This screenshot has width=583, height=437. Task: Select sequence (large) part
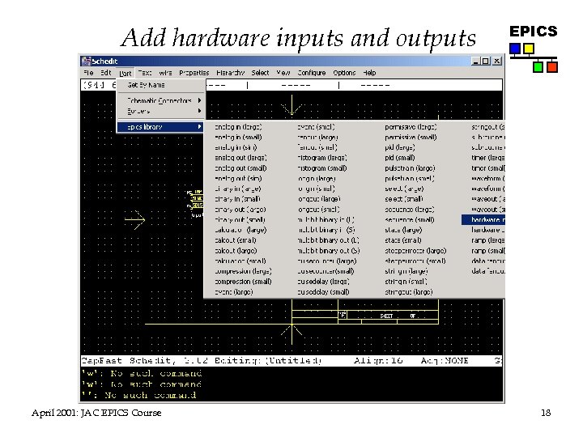pos(410,210)
